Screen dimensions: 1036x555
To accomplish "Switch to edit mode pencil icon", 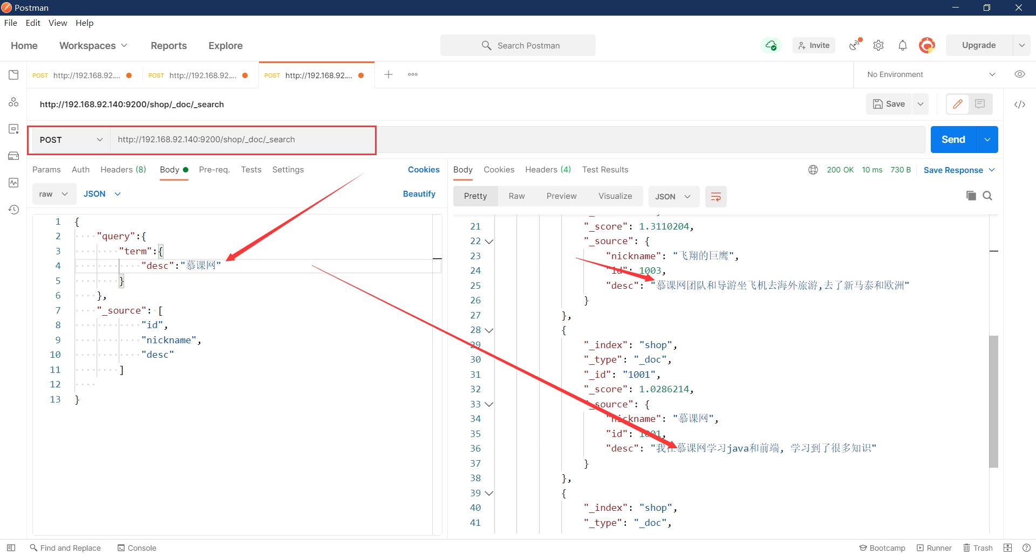I will [x=958, y=104].
